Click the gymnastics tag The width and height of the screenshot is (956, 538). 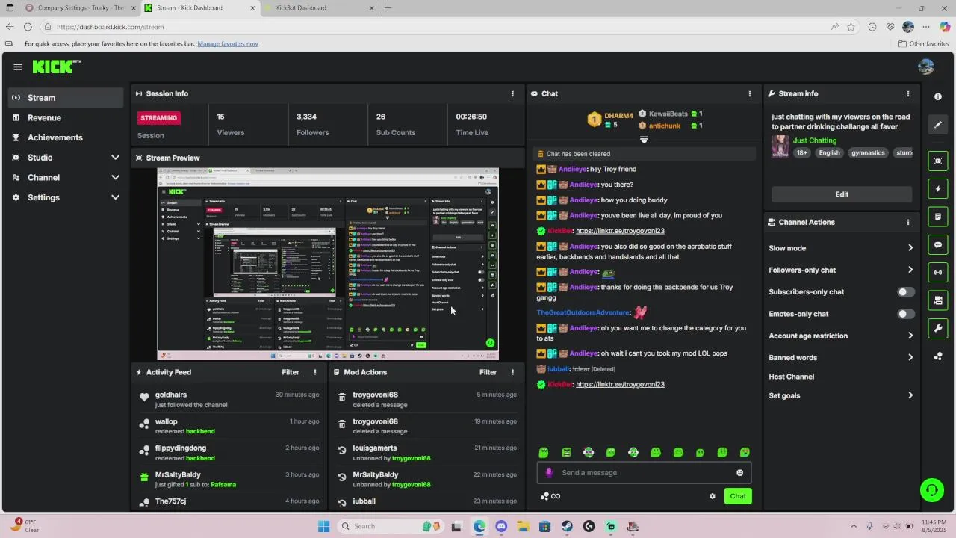coord(868,153)
